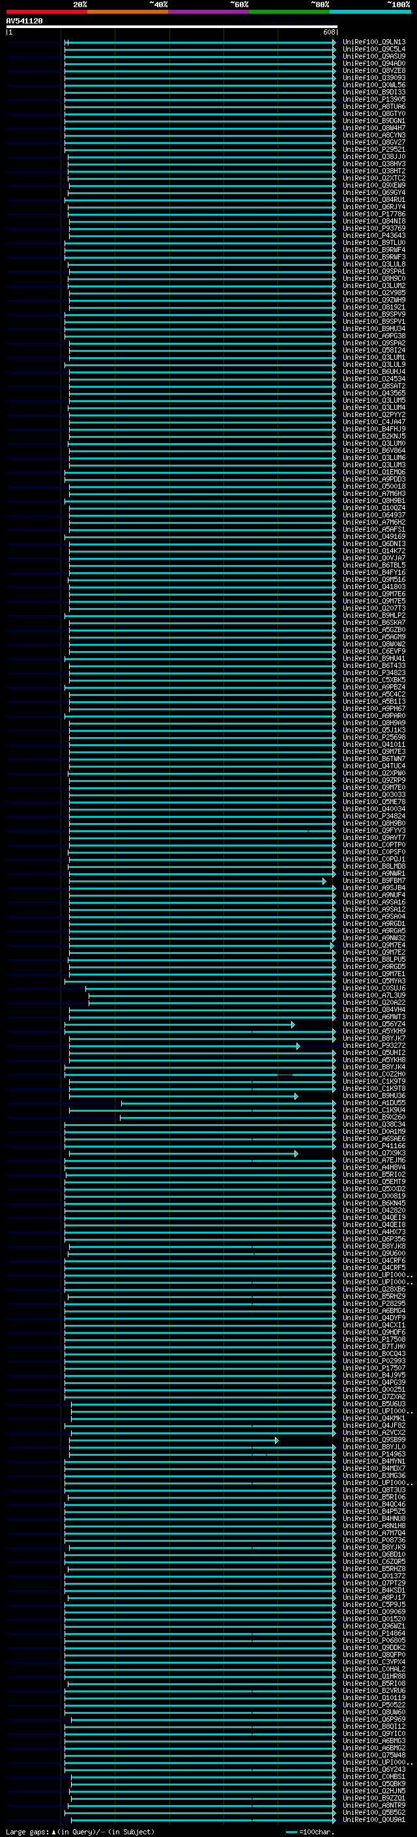The width and height of the screenshot is (417, 1837).
Task: Select the UniRef100_Q56YZ4 label
Action: [374, 1024]
